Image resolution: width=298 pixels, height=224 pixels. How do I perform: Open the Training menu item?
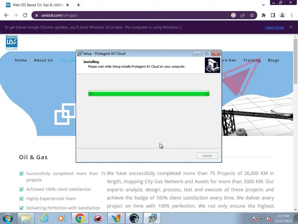(252, 60)
